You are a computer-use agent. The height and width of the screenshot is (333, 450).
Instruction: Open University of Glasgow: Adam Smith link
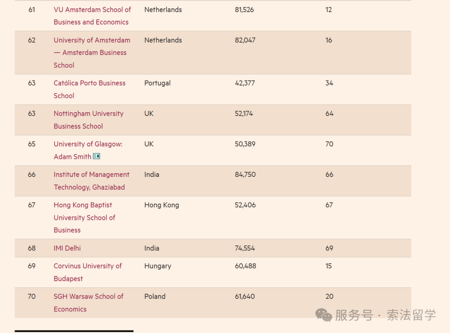click(88, 150)
